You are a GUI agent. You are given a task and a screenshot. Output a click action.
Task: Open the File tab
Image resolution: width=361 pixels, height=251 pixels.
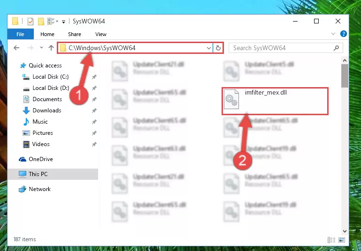(21, 34)
